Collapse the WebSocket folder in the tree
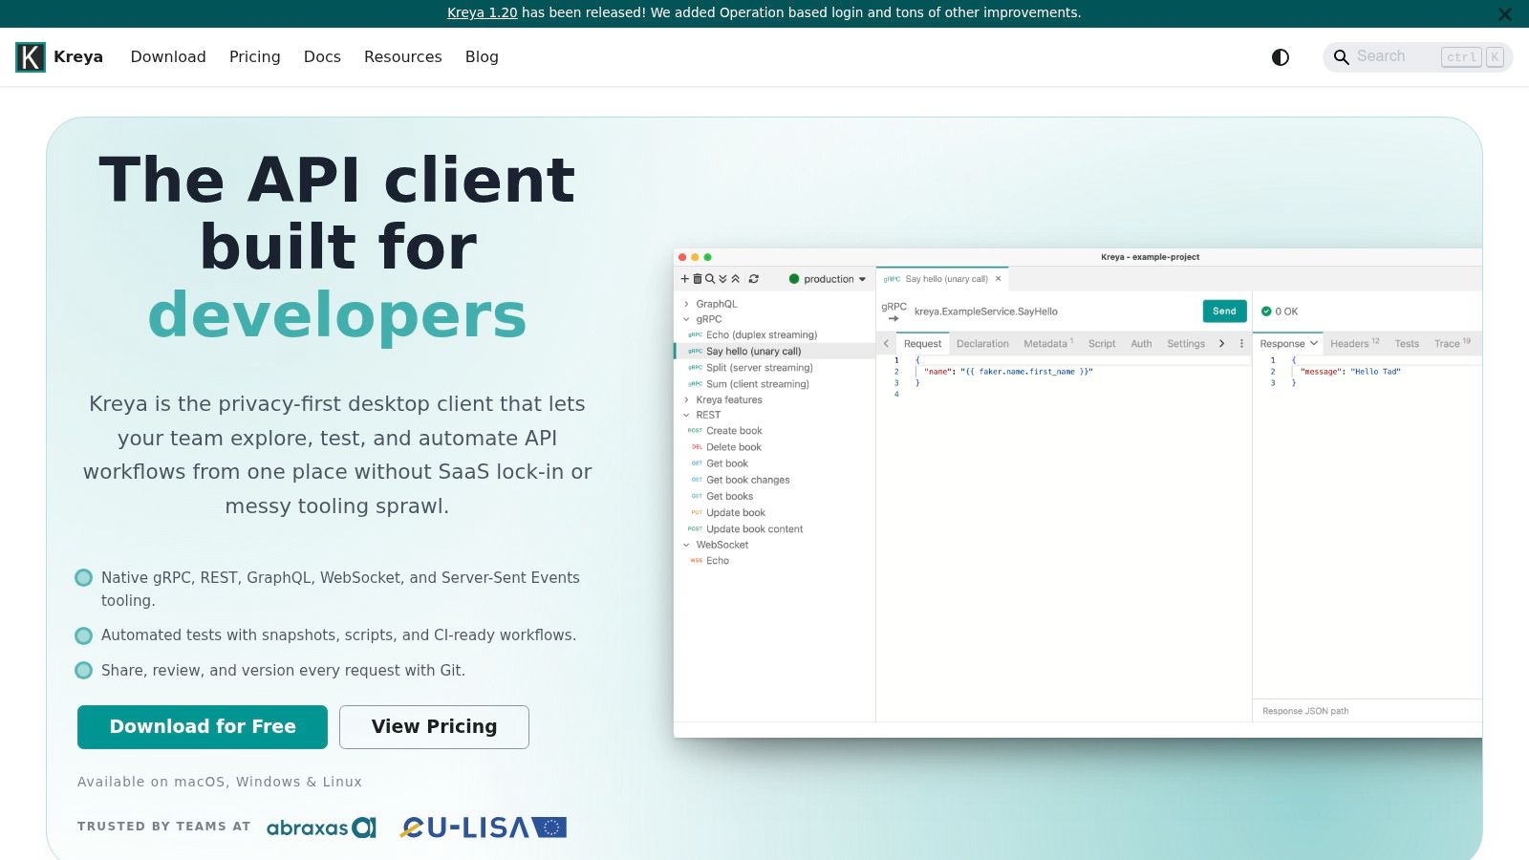 [686, 545]
